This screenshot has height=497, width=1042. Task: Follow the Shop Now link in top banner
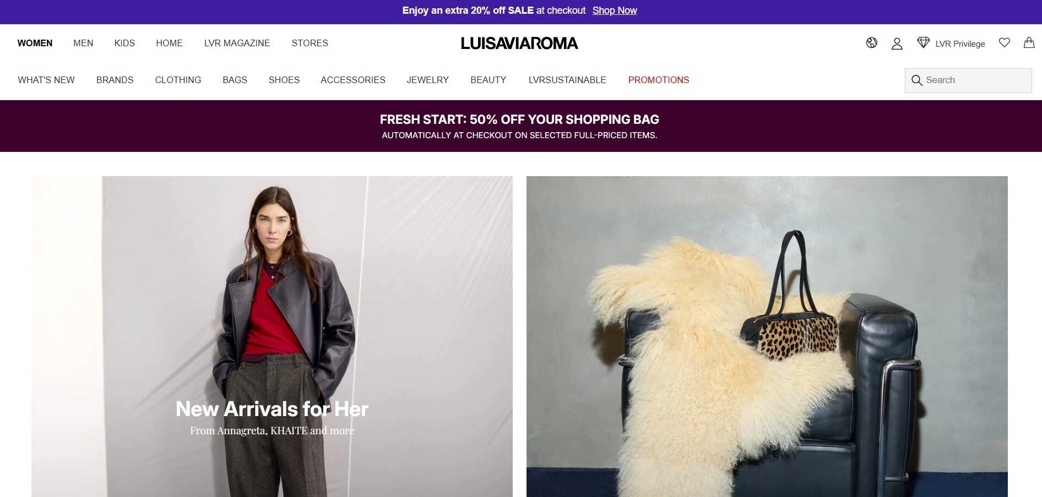[614, 10]
